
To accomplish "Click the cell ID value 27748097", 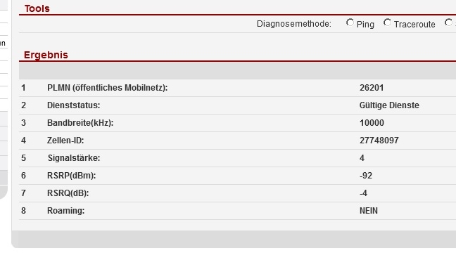I will pyautogui.click(x=379, y=141).
